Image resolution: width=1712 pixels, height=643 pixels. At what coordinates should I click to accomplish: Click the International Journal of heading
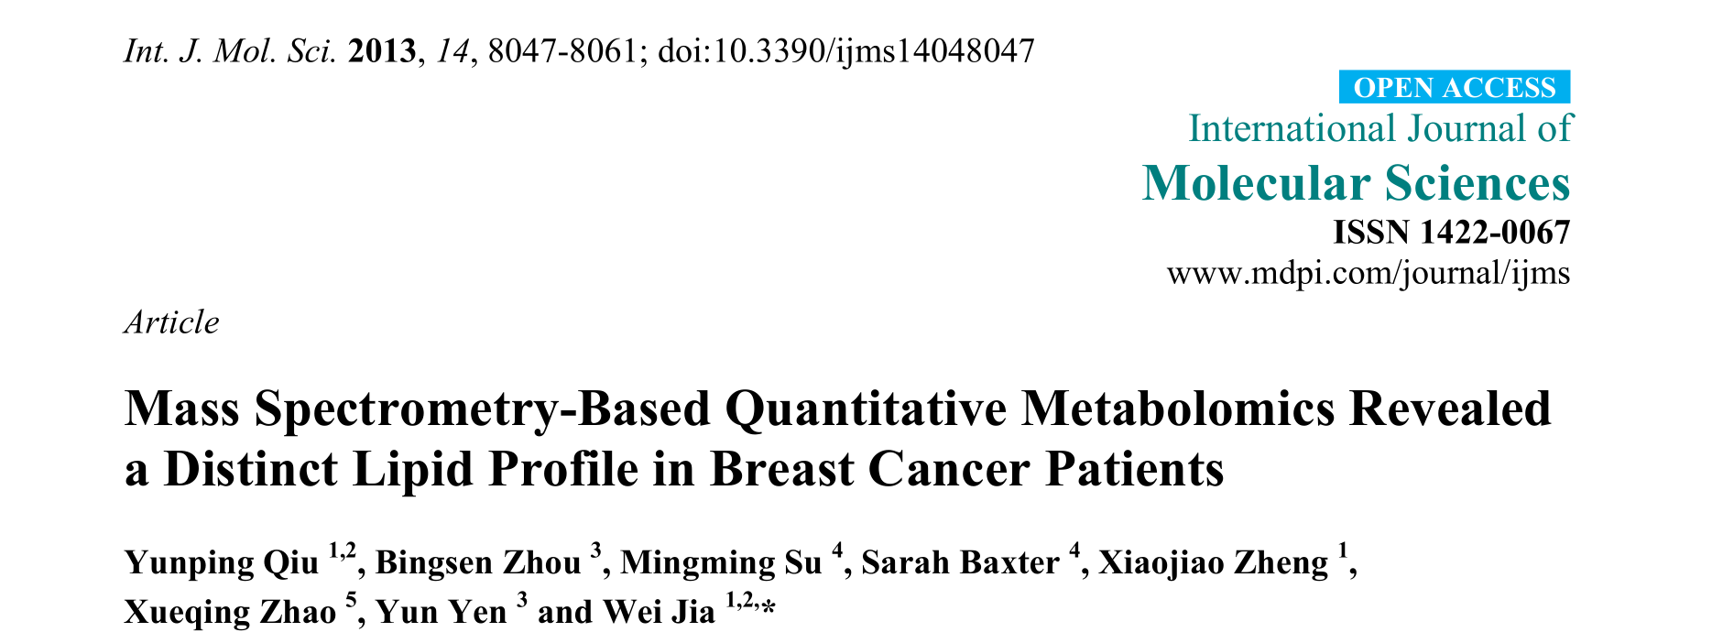1379,129
